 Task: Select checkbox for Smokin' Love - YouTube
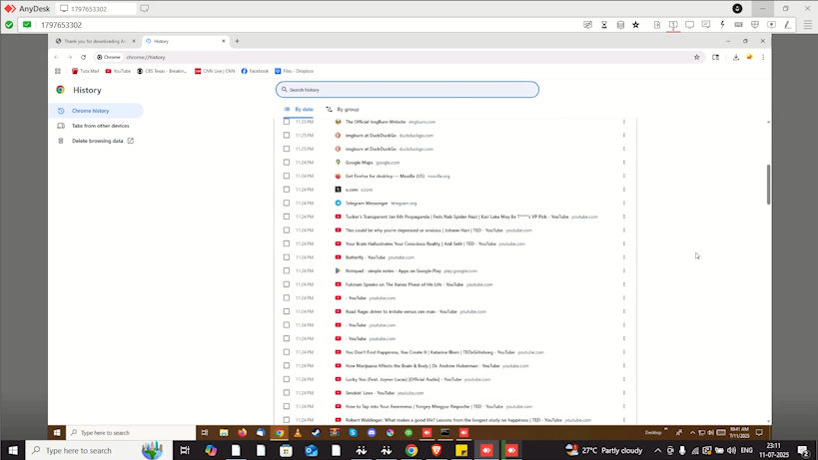tap(287, 393)
